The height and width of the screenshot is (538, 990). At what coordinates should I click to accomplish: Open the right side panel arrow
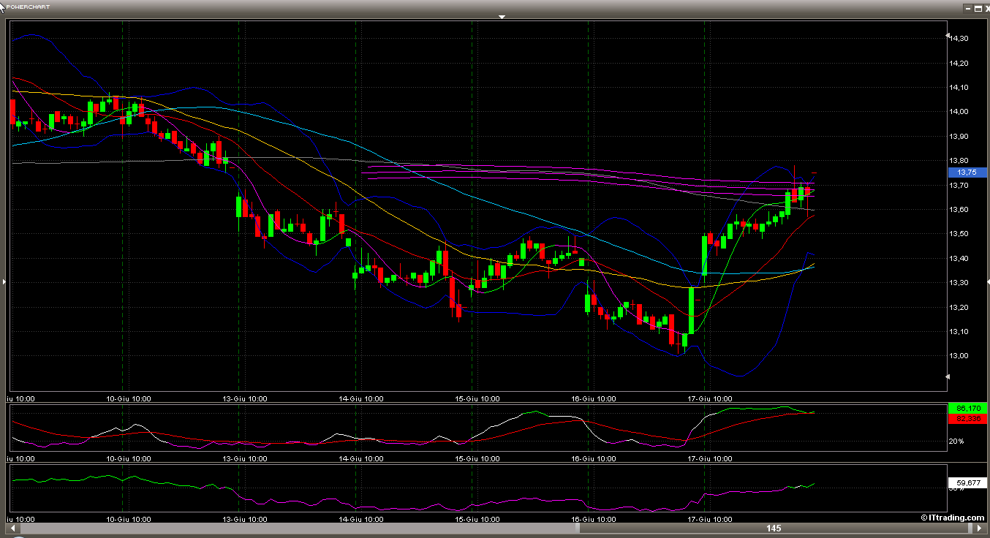987,281
